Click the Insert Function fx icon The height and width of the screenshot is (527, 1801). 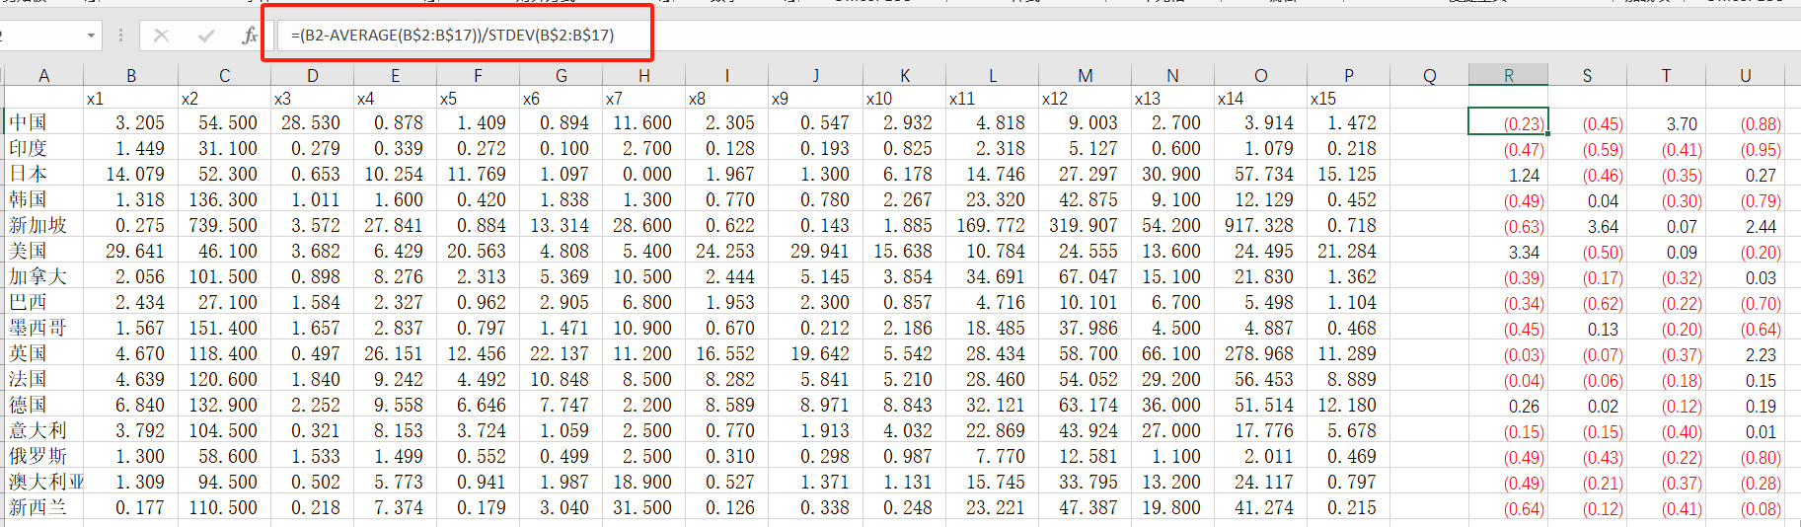[x=250, y=36]
